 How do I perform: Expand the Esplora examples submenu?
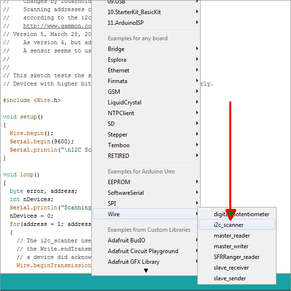[x=146, y=60]
